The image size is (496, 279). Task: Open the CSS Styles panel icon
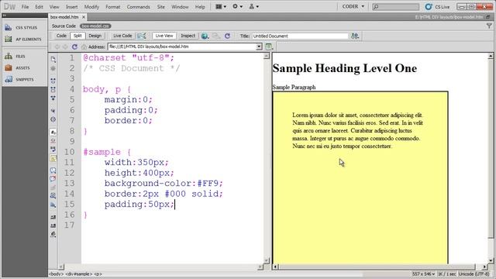click(9, 28)
